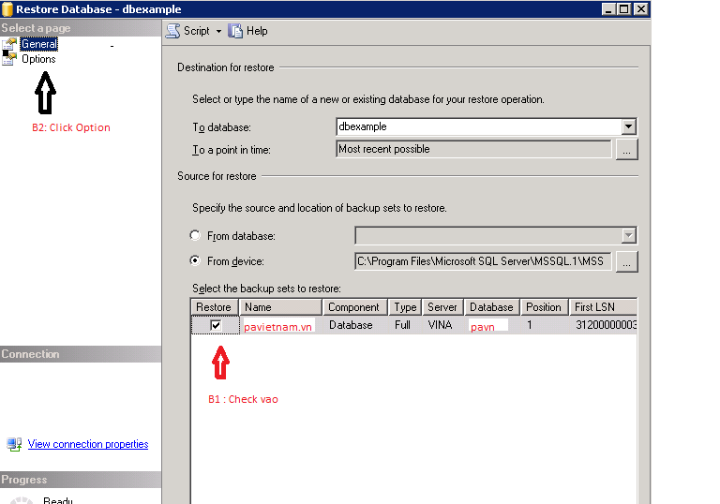This screenshot has width=720, height=504.
Task: Click the Restore Database title icon
Action: point(7,9)
